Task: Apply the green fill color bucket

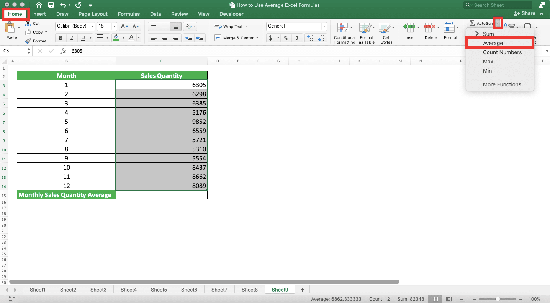Action: [116, 38]
